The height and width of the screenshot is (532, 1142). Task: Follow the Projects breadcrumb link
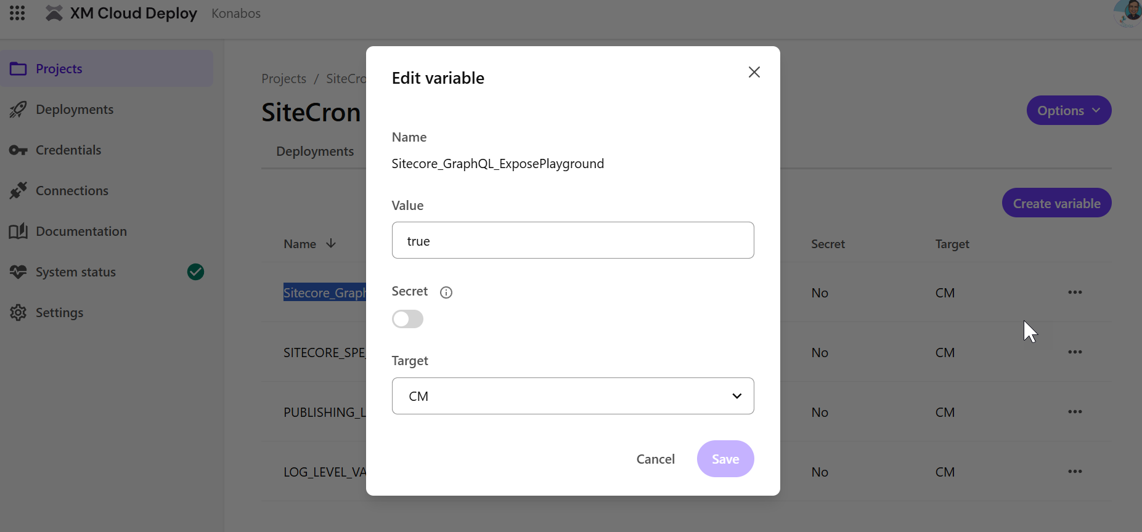283,78
